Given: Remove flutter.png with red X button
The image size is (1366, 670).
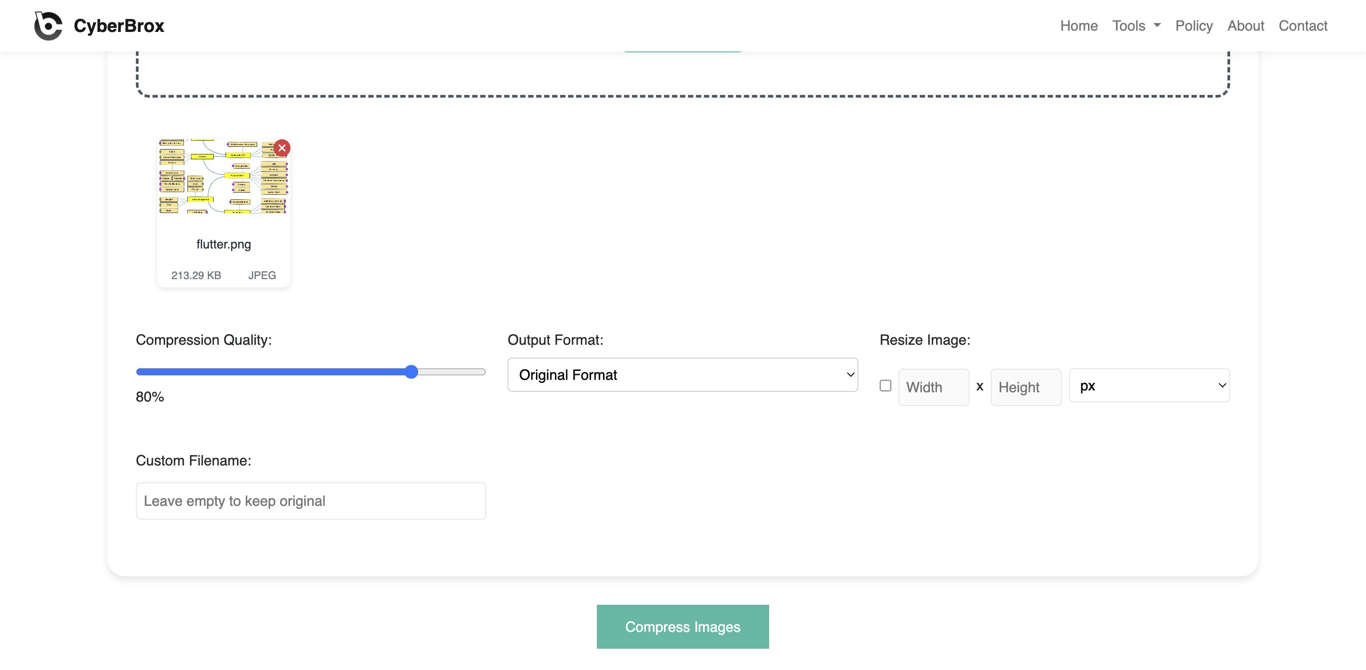Looking at the screenshot, I should click(x=282, y=148).
